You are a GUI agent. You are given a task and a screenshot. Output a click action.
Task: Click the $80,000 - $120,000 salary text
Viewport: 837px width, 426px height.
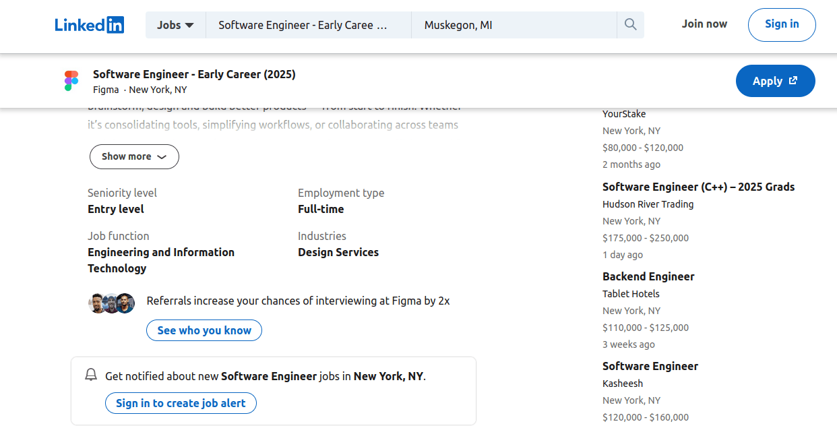point(643,148)
